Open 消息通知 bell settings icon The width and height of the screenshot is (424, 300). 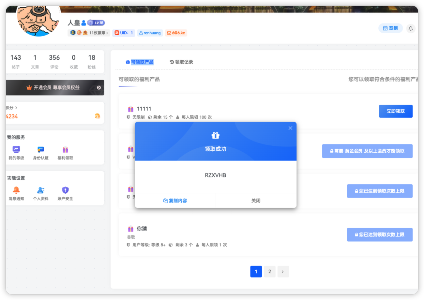pyautogui.click(x=16, y=190)
